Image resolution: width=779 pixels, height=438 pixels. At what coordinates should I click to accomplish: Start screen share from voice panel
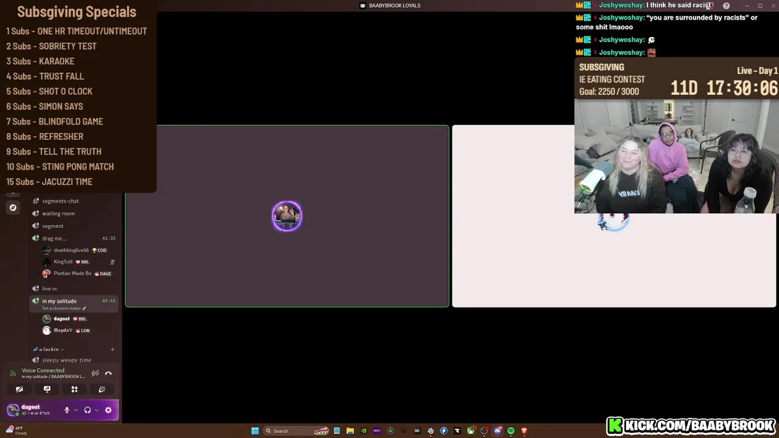click(47, 389)
